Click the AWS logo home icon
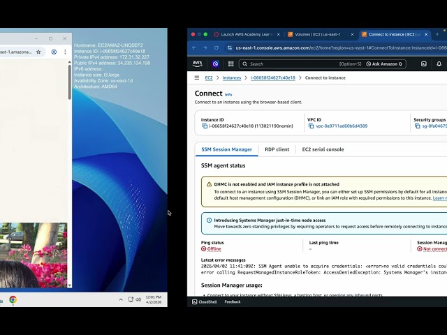 click(197, 64)
